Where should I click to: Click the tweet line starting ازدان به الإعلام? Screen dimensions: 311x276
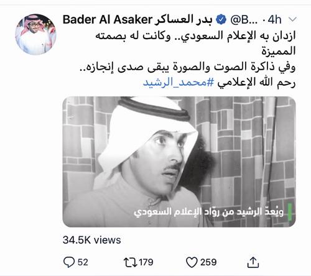(195, 36)
